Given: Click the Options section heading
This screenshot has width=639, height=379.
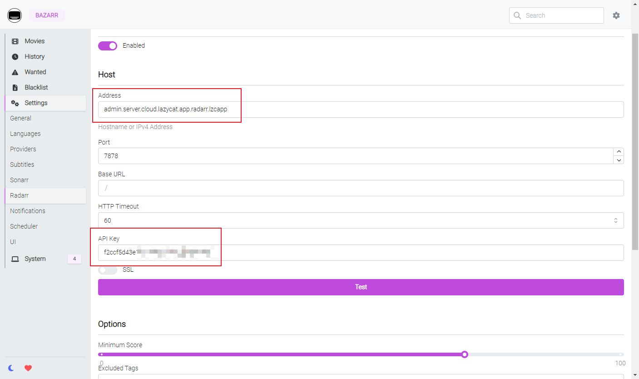Looking at the screenshot, I should (112, 324).
